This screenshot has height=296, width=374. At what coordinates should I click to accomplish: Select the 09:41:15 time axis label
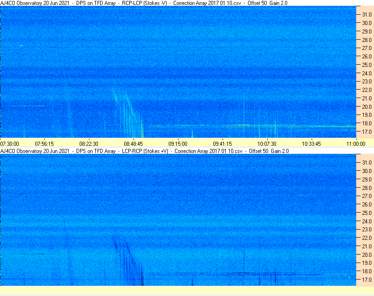tap(222, 144)
